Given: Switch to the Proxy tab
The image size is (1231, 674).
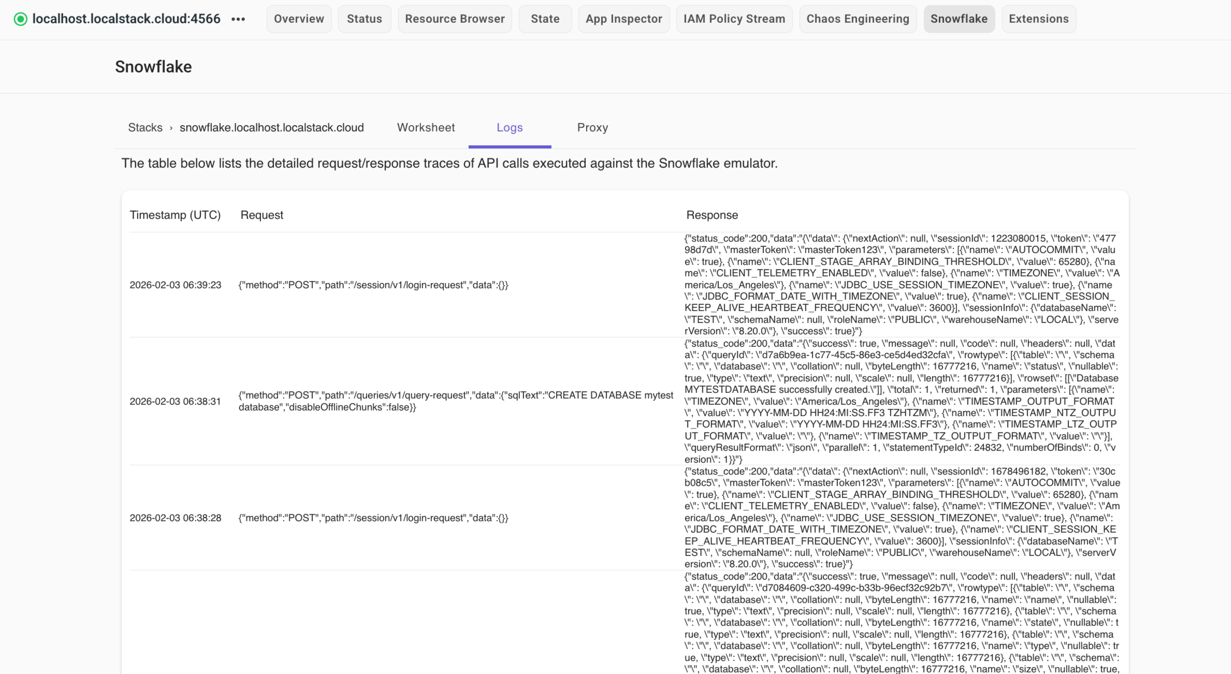Looking at the screenshot, I should (x=592, y=127).
